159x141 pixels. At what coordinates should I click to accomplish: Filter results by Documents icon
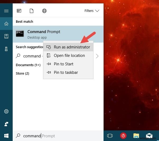pos(31,11)
